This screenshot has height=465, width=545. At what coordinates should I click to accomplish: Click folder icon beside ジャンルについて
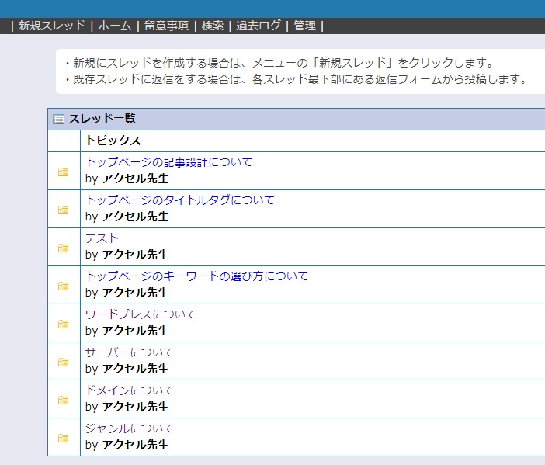point(63,438)
